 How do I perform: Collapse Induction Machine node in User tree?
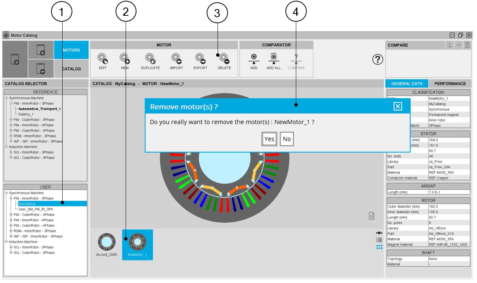6,242
